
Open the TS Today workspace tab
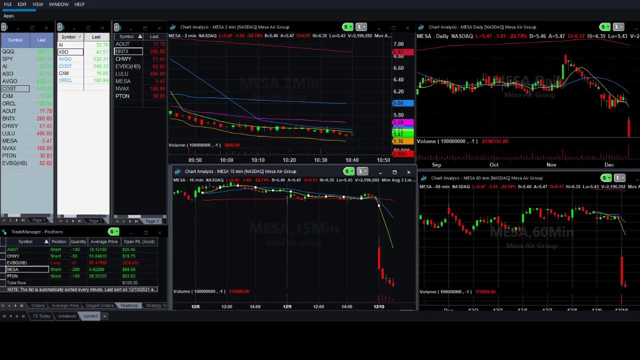click(x=41, y=316)
